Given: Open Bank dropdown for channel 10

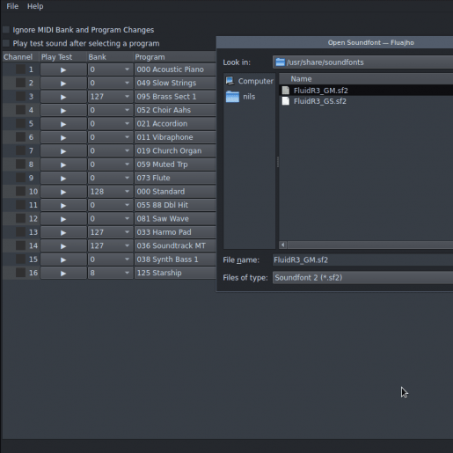Looking at the screenshot, I should [111, 192].
